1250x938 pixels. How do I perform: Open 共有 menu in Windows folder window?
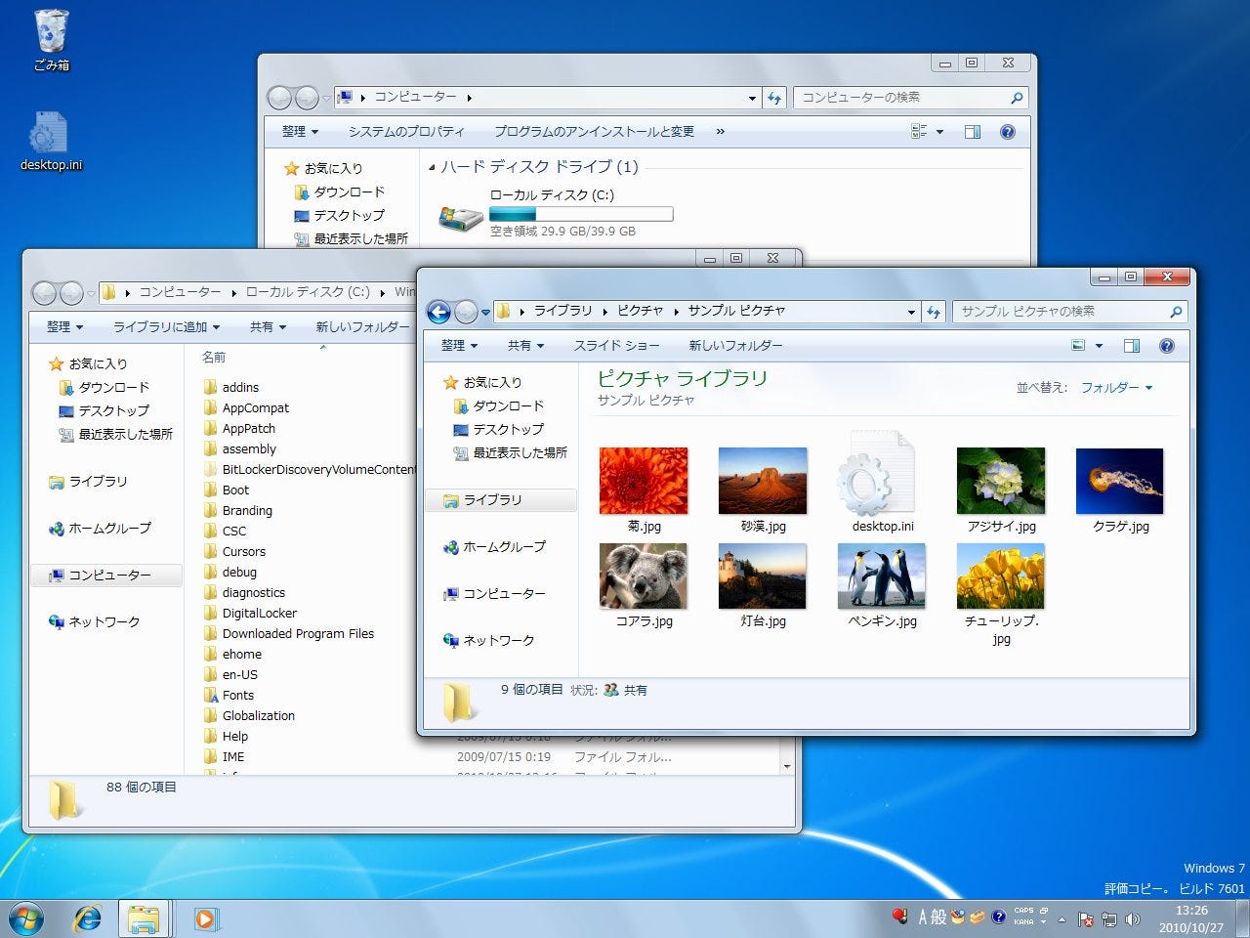click(268, 326)
